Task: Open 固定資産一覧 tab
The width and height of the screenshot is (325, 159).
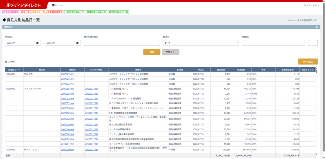Action: 38,12
